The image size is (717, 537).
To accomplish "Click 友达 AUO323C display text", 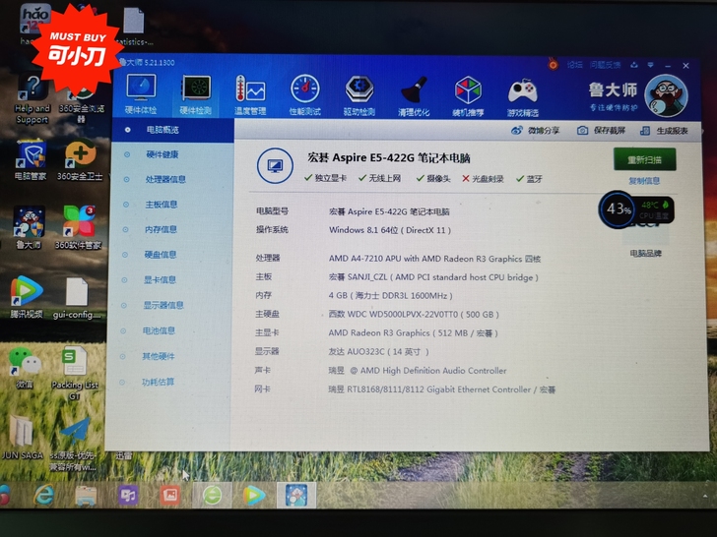I will (378, 352).
